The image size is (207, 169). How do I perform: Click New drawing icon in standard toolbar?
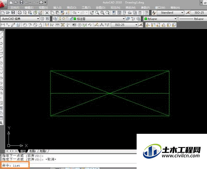pyautogui.click(x=2, y=13)
